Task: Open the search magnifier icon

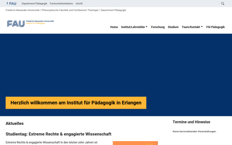Action: point(223,3)
